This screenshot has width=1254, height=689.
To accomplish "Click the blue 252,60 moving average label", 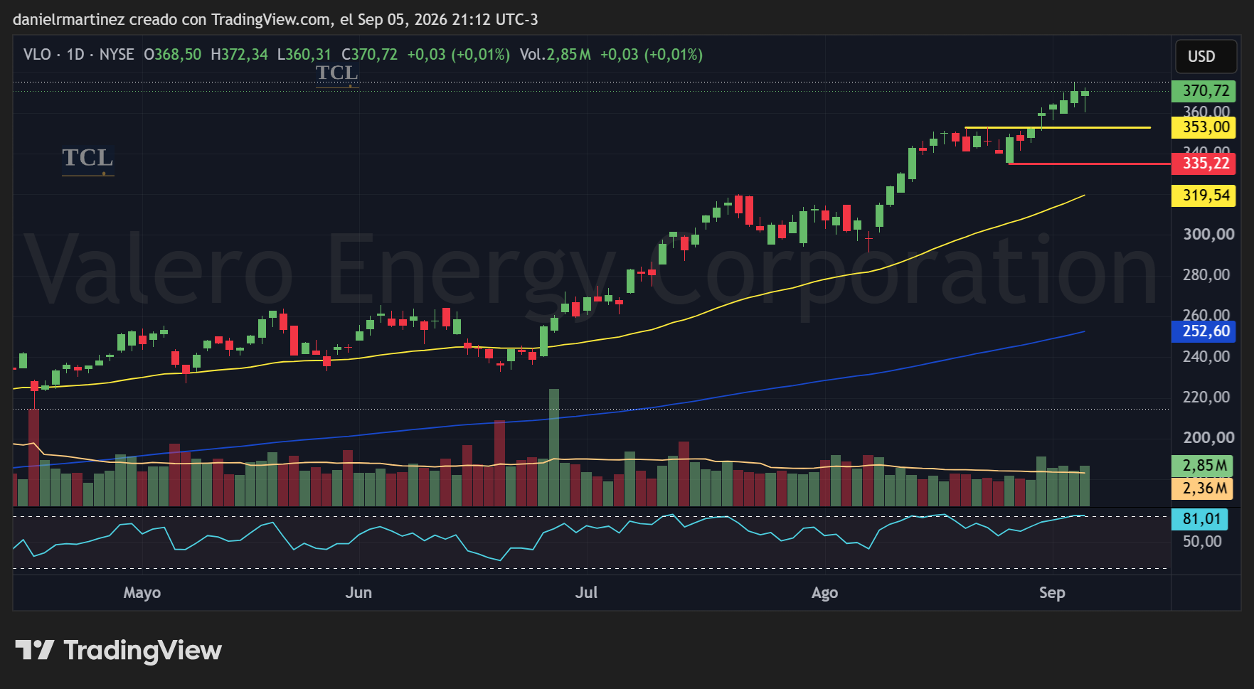I will point(1203,331).
